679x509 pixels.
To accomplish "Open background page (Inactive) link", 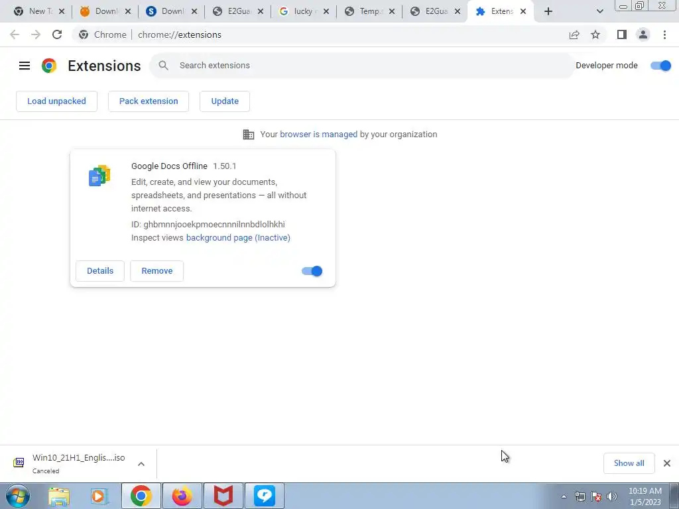I will [x=238, y=238].
